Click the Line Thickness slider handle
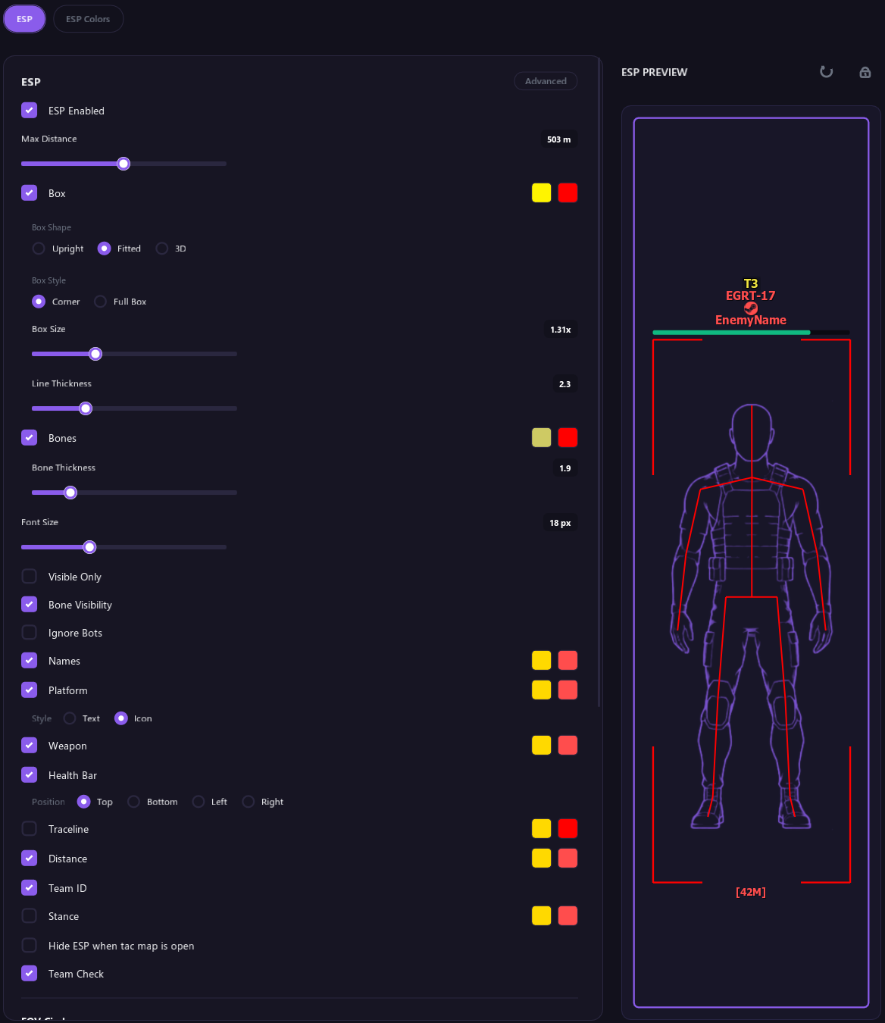The width and height of the screenshot is (885, 1023). (86, 408)
